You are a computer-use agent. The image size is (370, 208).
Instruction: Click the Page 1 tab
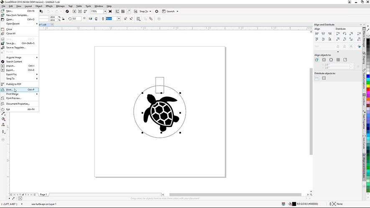pos(43,195)
